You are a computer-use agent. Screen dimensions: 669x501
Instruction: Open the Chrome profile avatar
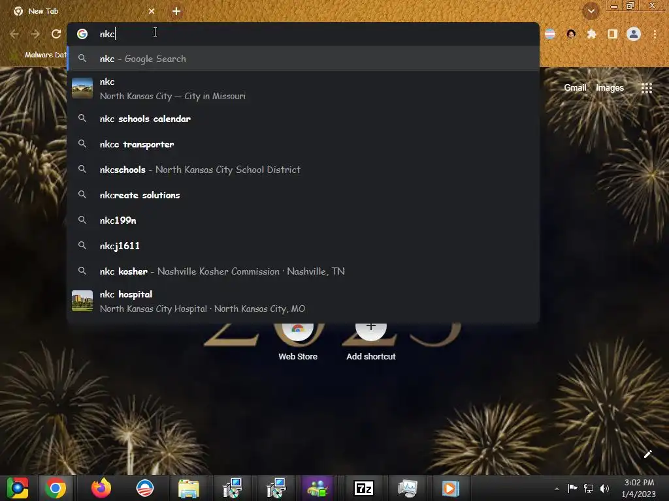634,34
